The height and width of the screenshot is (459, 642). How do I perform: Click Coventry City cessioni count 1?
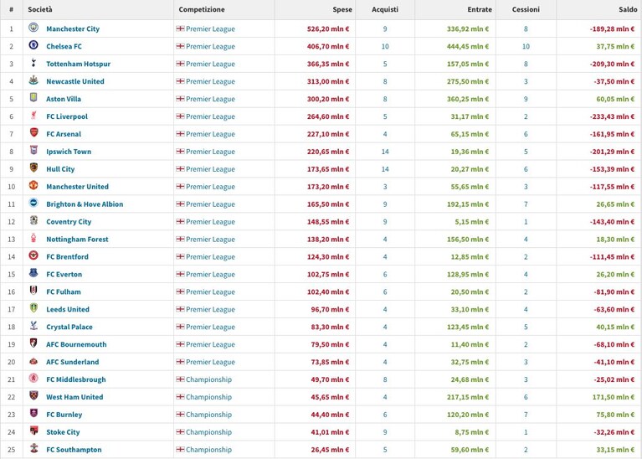pyautogui.click(x=526, y=222)
